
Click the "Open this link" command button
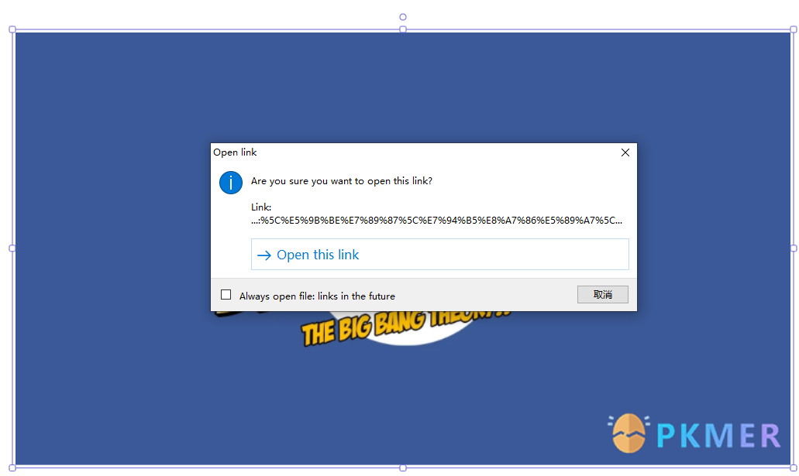tap(439, 255)
